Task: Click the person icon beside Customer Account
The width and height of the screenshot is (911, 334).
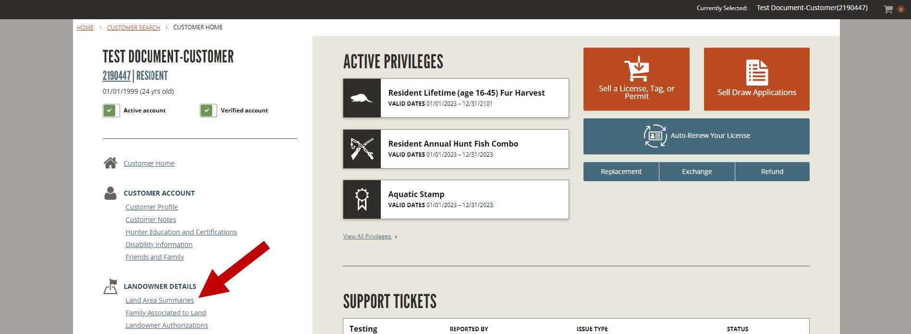Action: tap(110, 193)
